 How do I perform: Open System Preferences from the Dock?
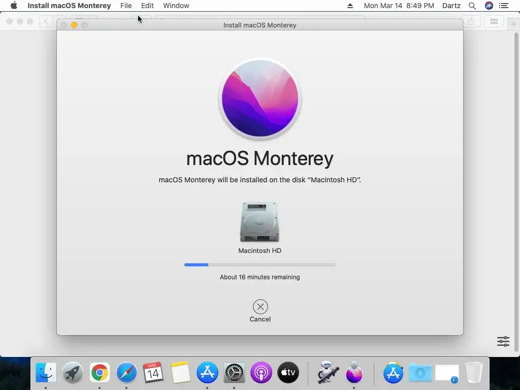[234, 372]
